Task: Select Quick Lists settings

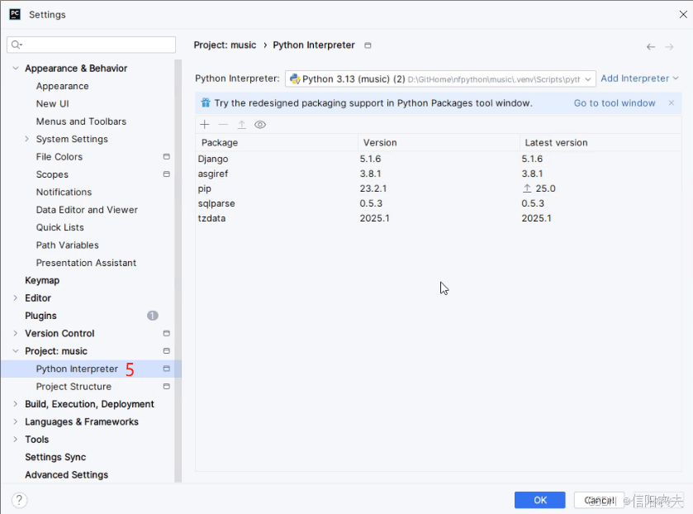Action: tap(60, 227)
